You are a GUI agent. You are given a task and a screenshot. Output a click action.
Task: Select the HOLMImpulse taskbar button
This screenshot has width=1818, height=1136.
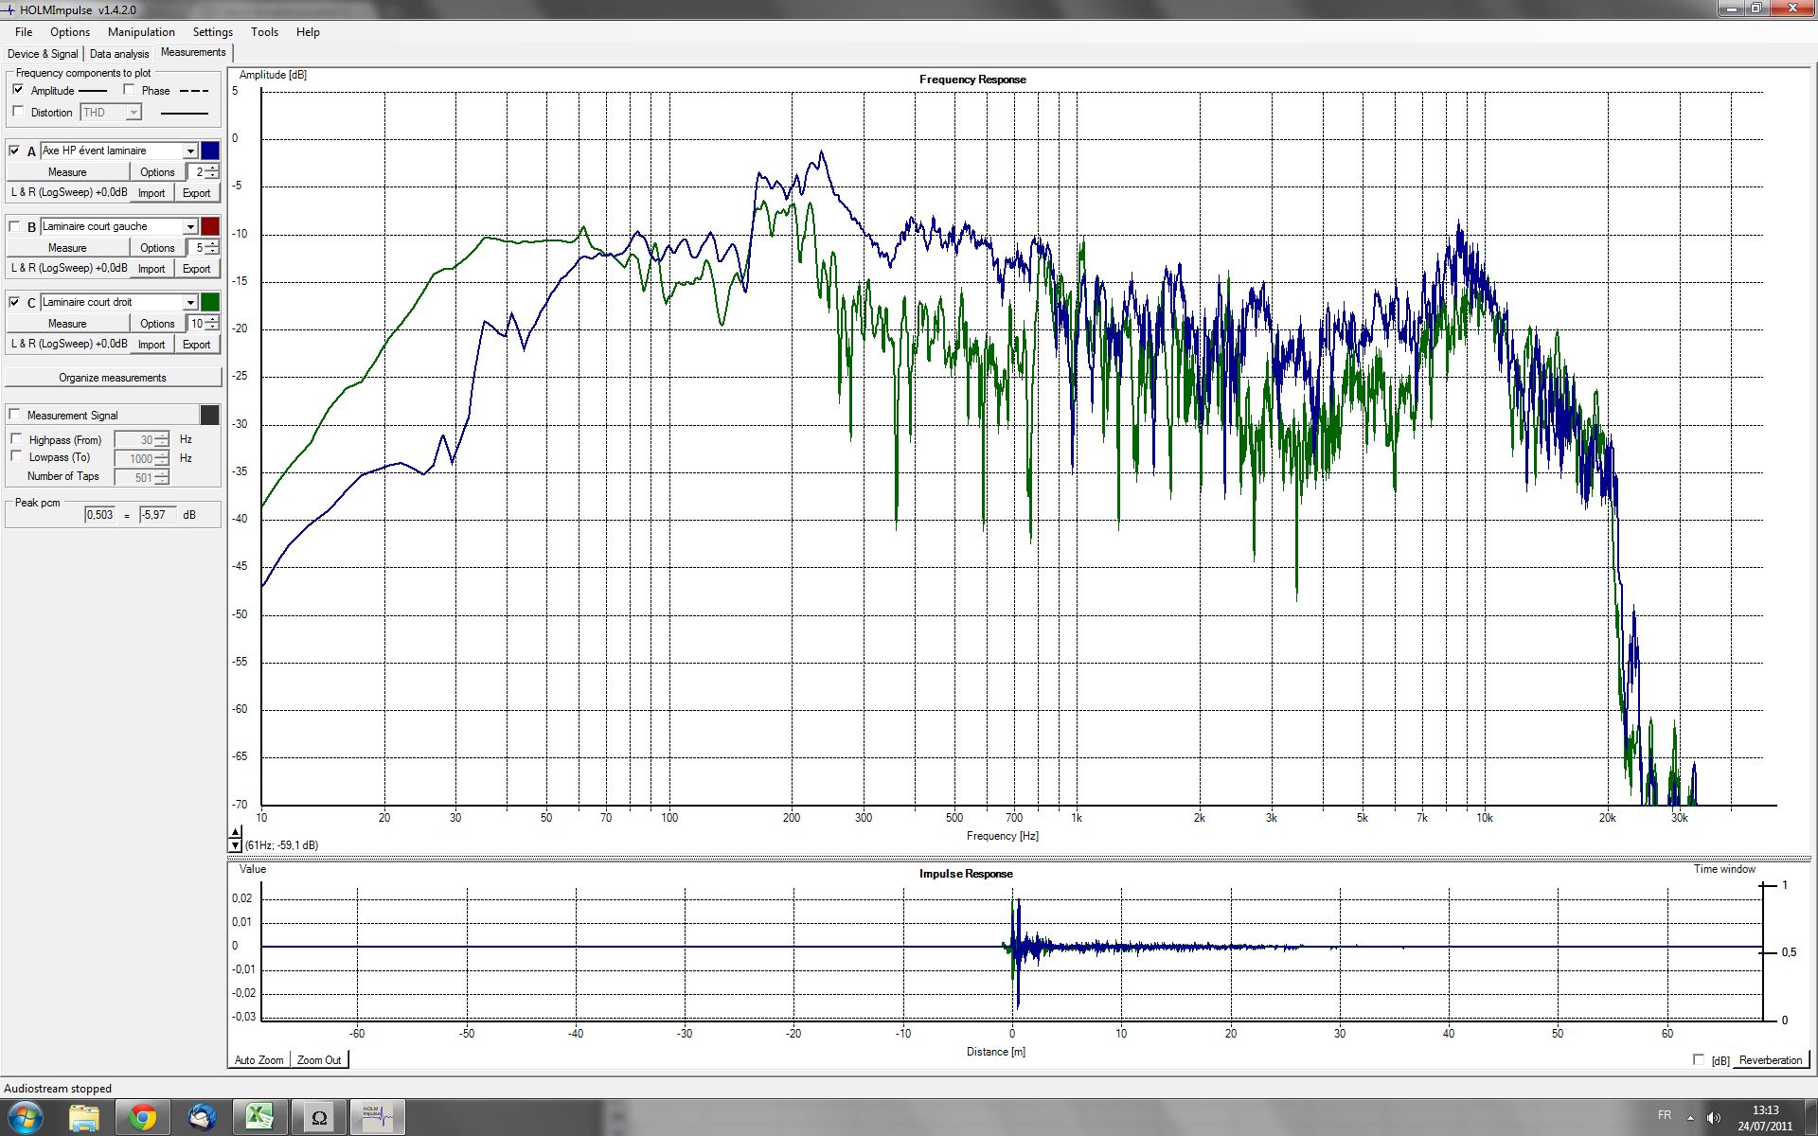[378, 1118]
